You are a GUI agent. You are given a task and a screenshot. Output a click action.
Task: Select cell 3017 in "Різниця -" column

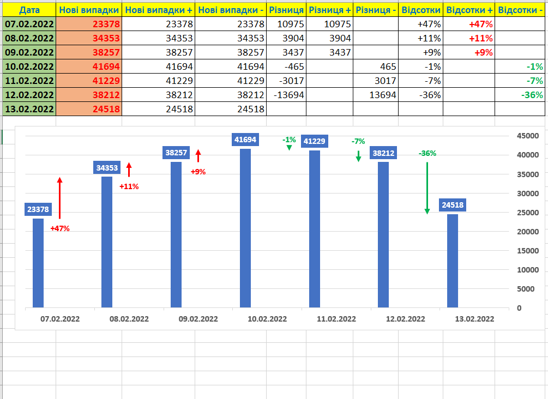(x=376, y=81)
